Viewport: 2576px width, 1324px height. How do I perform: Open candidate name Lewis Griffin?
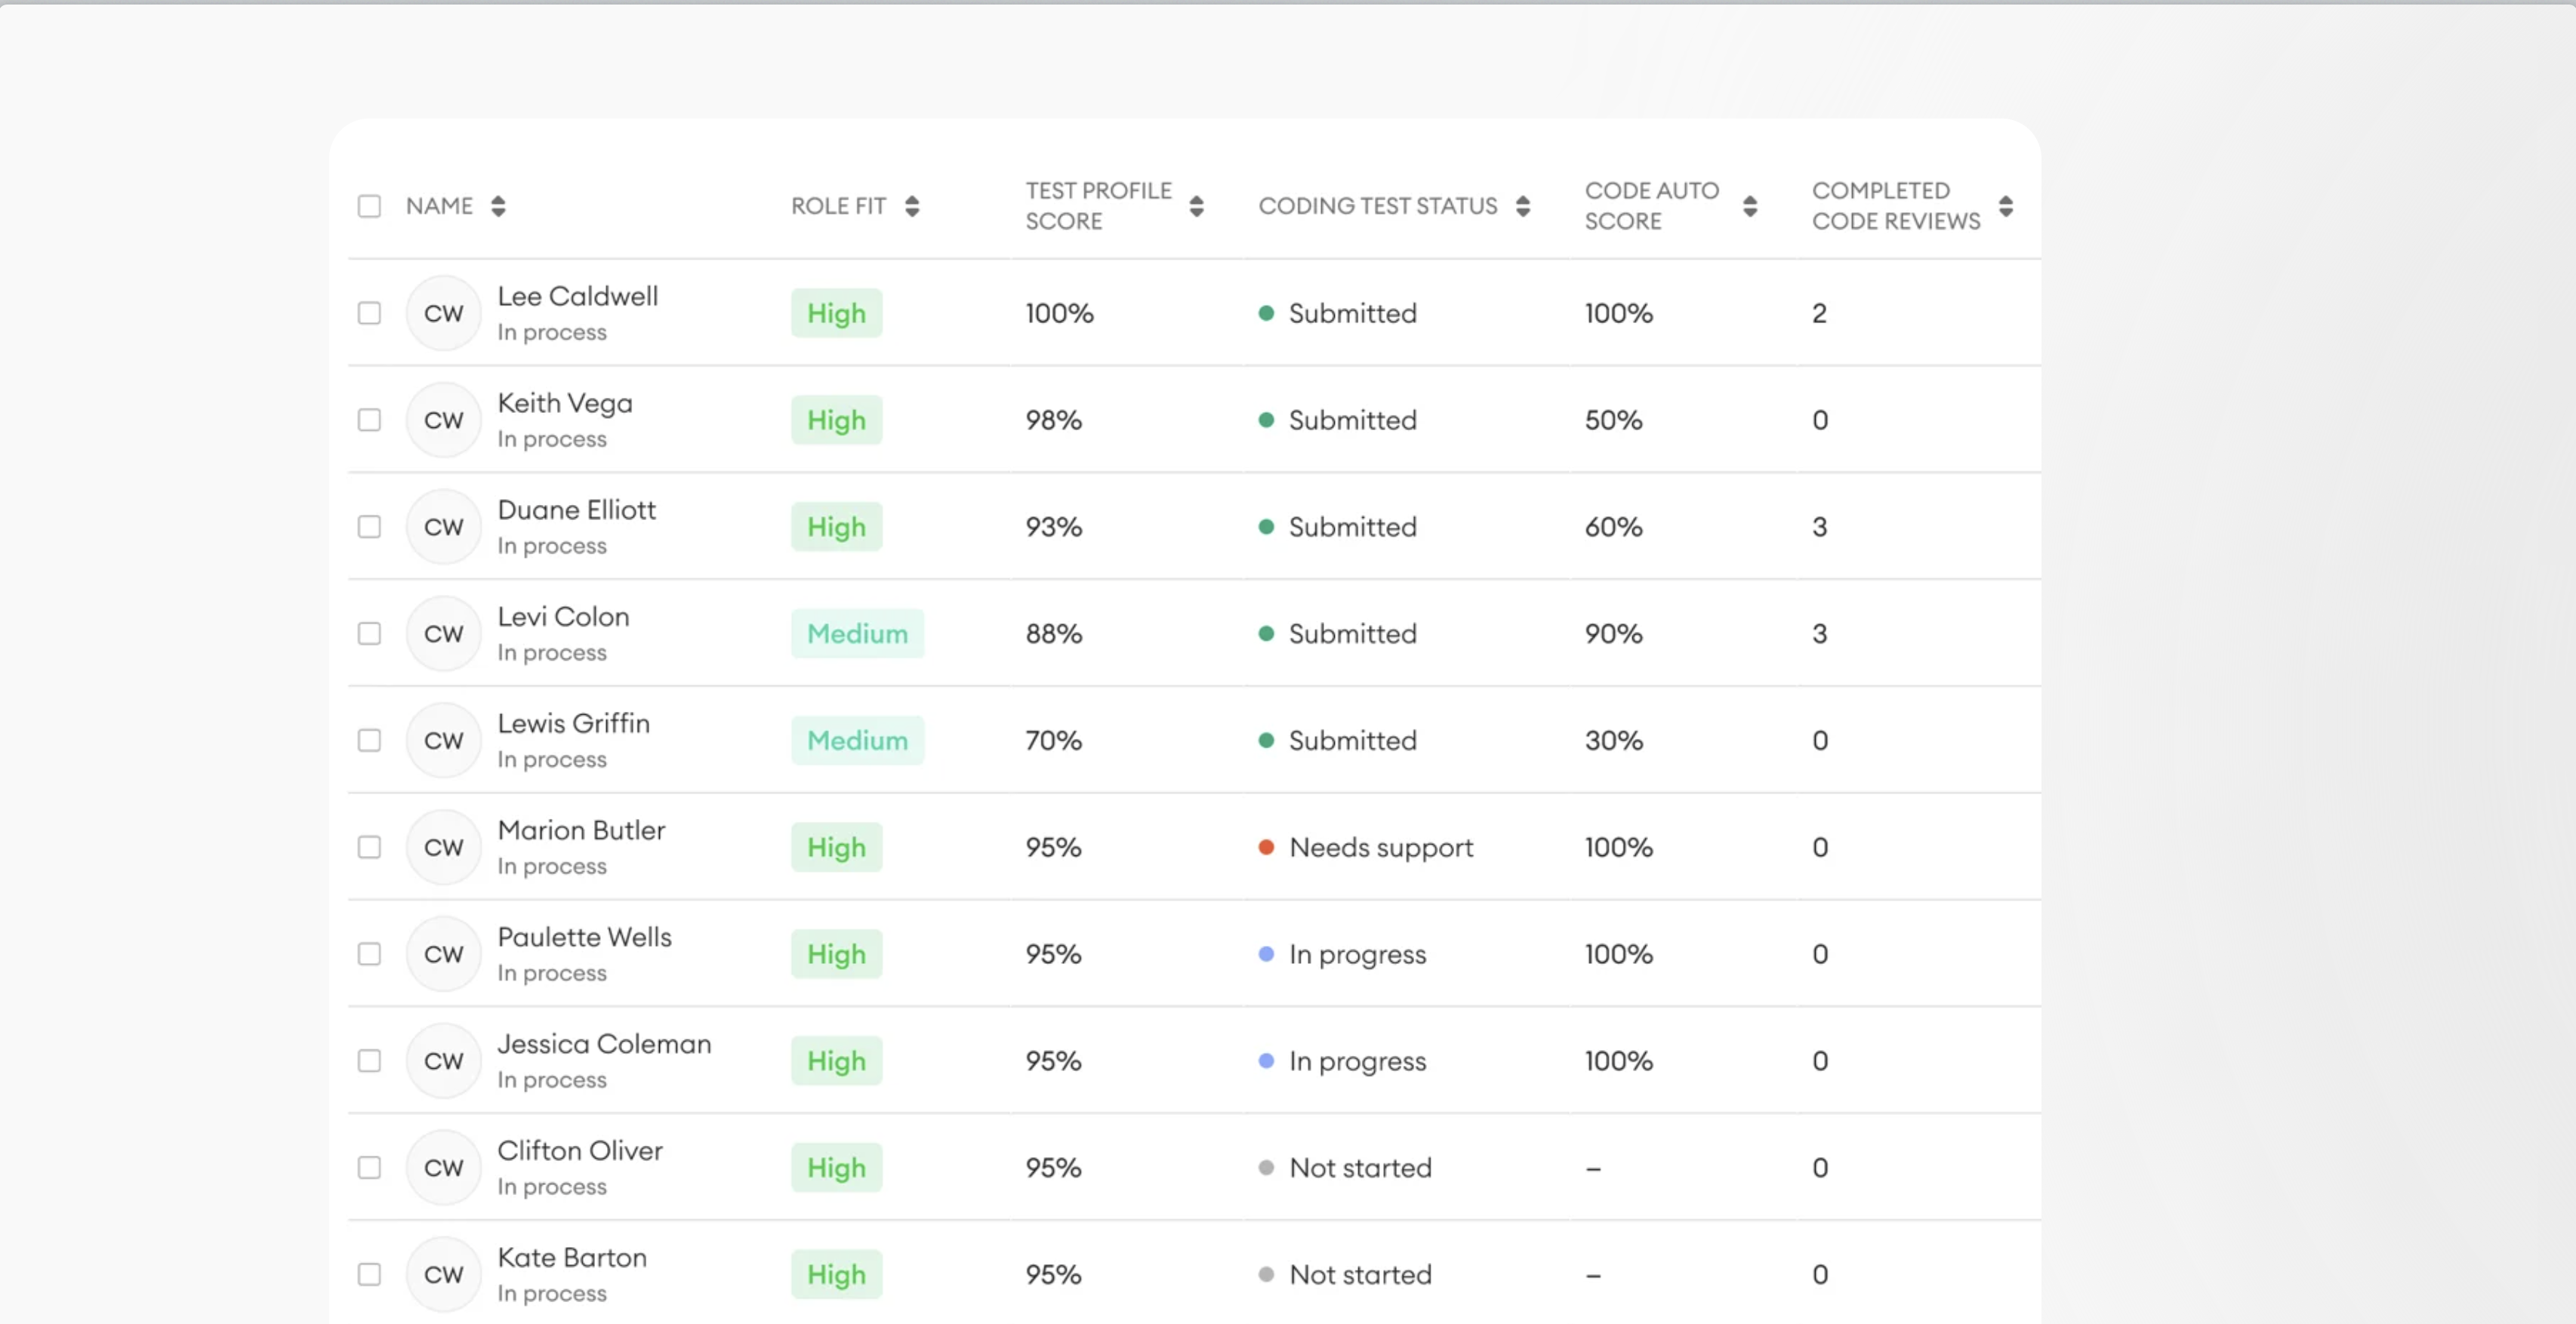[573, 724]
